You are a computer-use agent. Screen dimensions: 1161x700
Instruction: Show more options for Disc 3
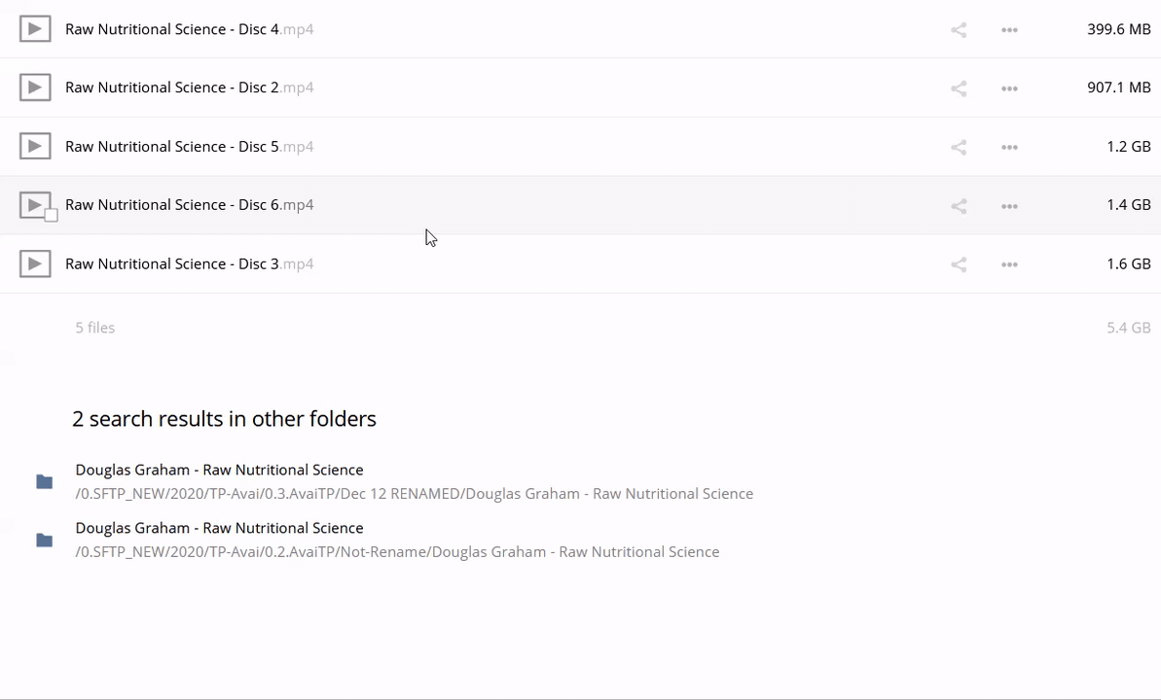click(x=1009, y=264)
